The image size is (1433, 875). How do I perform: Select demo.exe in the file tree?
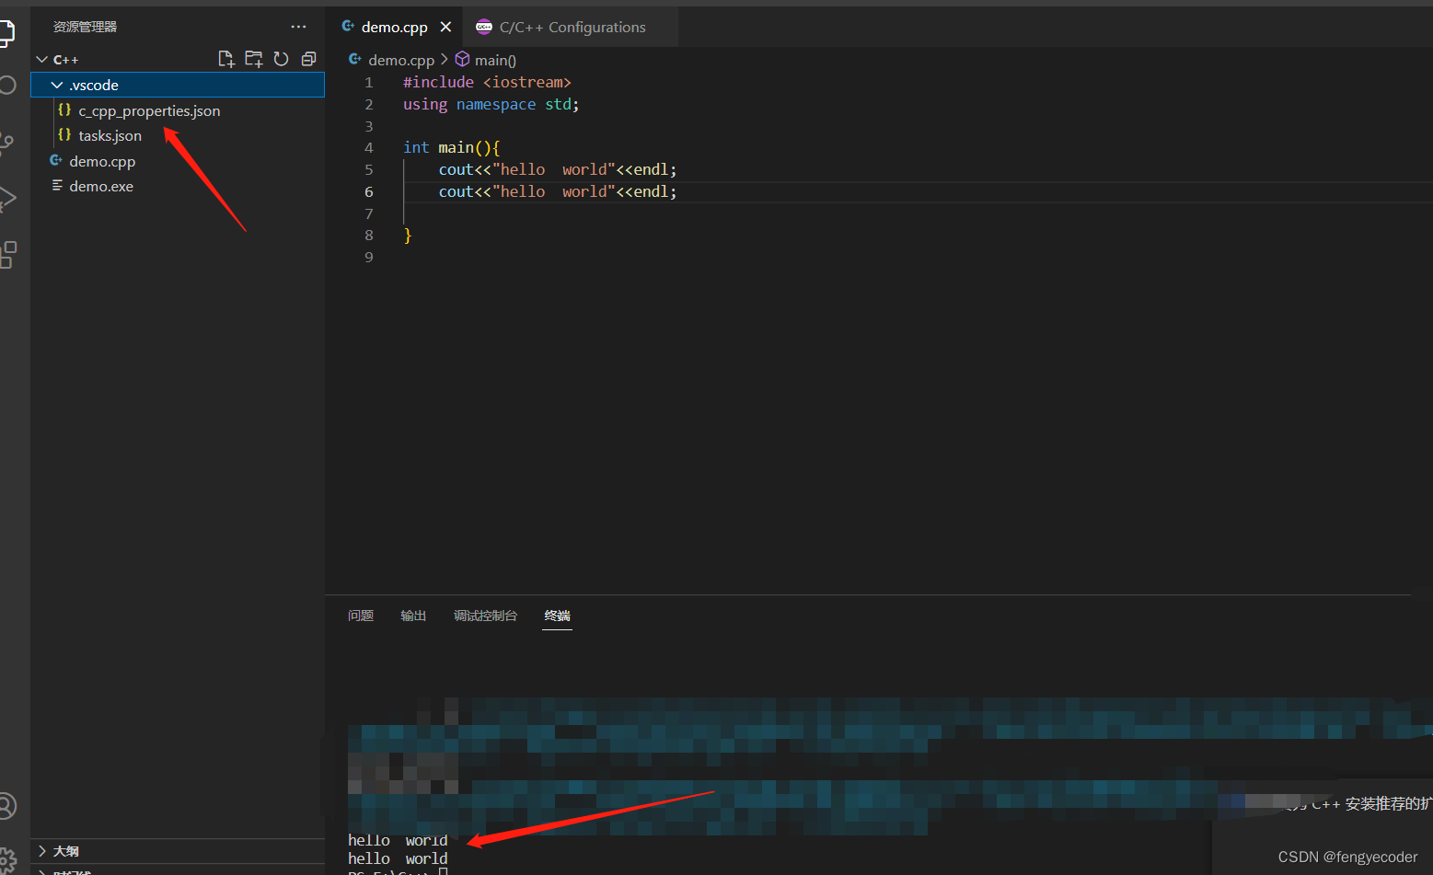pyautogui.click(x=178, y=186)
